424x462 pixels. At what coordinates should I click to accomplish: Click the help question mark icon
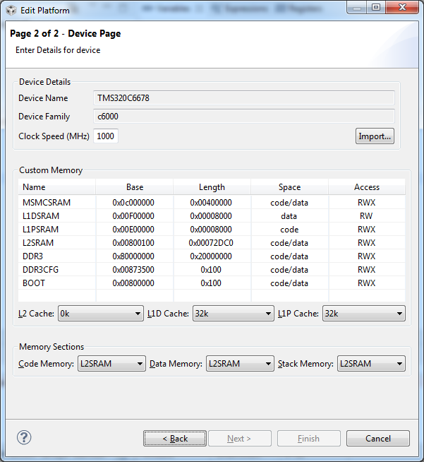pos(24,437)
